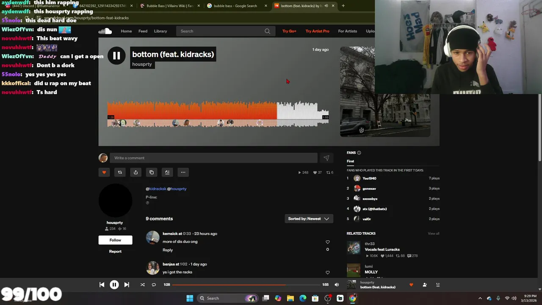
Task: Open the More options ellipsis button
Action: pyautogui.click(x=183, y=172)
